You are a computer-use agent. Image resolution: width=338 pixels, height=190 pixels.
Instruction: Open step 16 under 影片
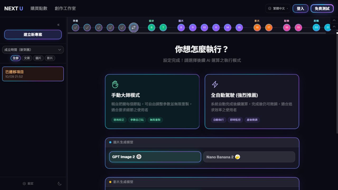(257, 27)
